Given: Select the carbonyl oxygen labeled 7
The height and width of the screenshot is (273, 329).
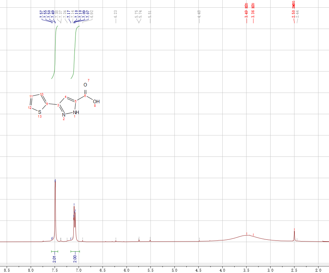Looking at the screenshot, I should pyautogui.click(x=85, y=85).
